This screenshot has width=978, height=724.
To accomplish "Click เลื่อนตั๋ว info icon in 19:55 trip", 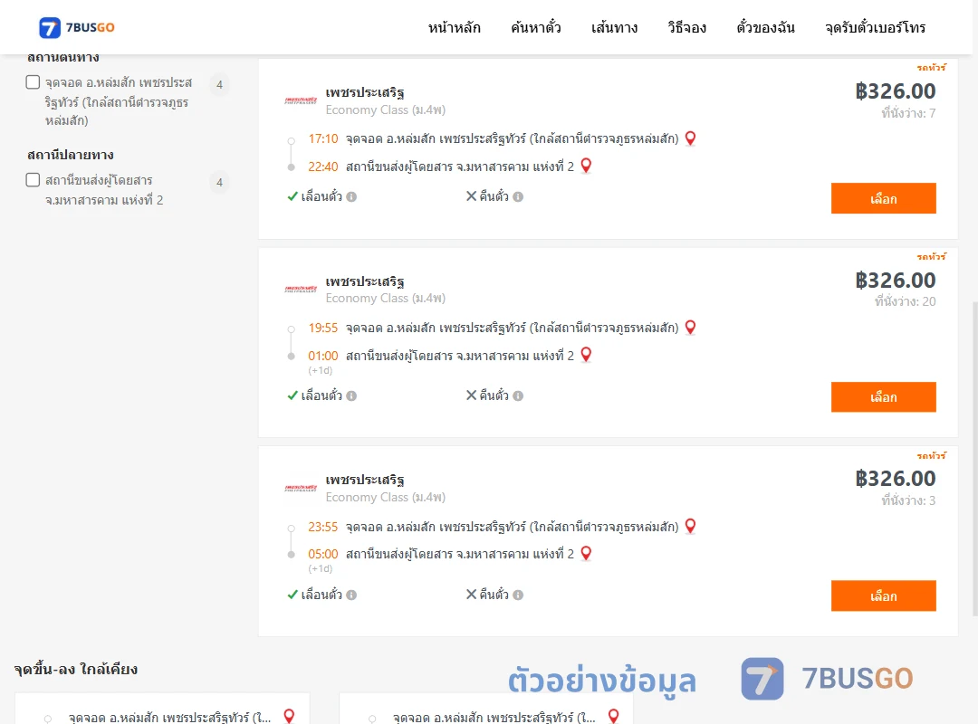I will (351, 396).
